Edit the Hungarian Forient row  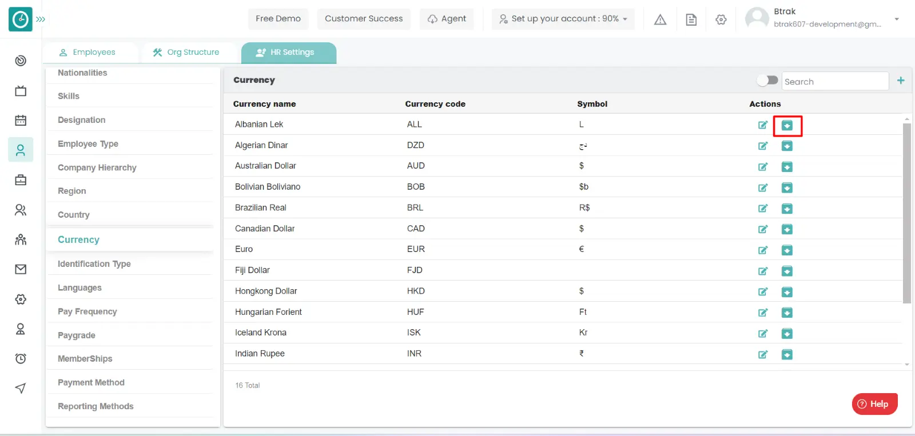click(x=762, y=313)
